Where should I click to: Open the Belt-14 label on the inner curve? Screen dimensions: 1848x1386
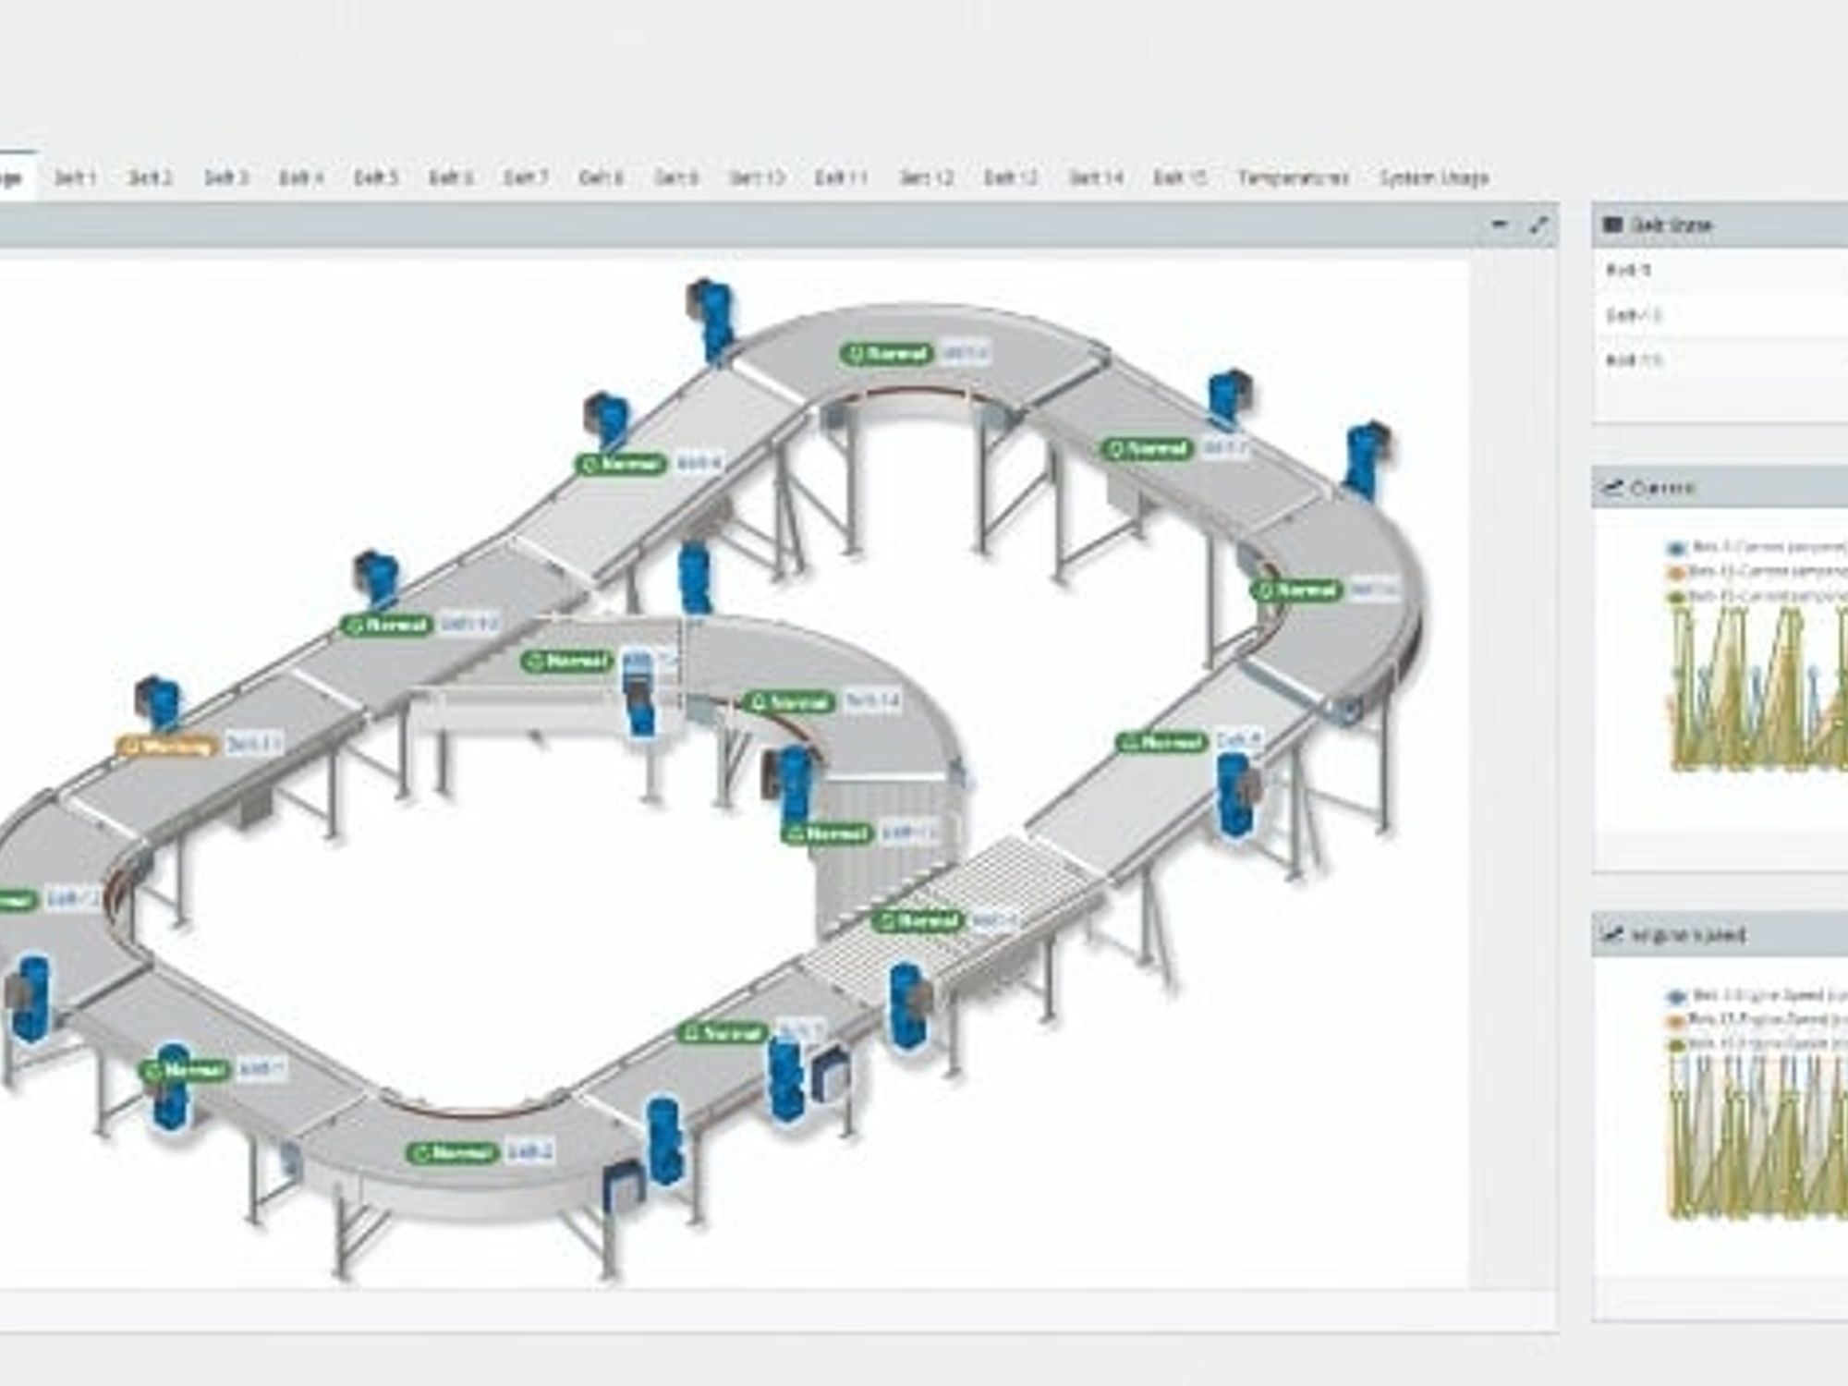click(872, 701)
